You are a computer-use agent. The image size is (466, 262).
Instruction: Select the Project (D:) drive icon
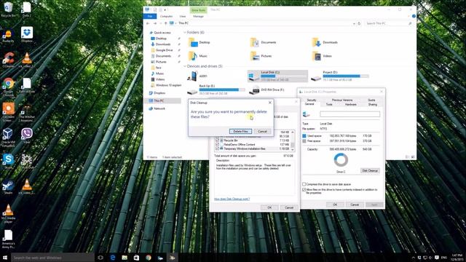316,78
